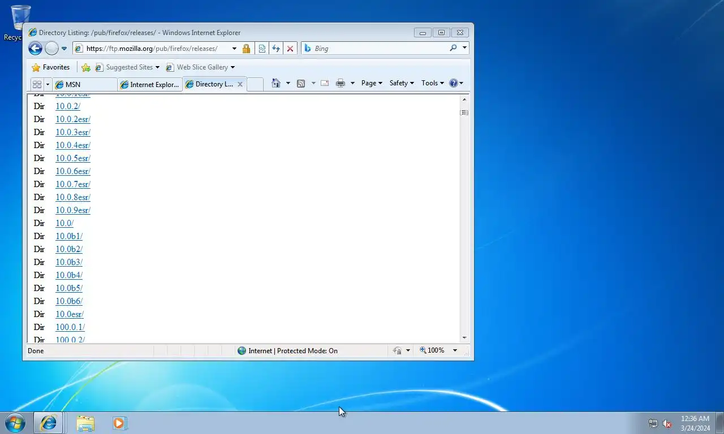Screen dimensions: 724x434
Task: Open the clock showing 12:36 AM
Action: click(695, 423)
